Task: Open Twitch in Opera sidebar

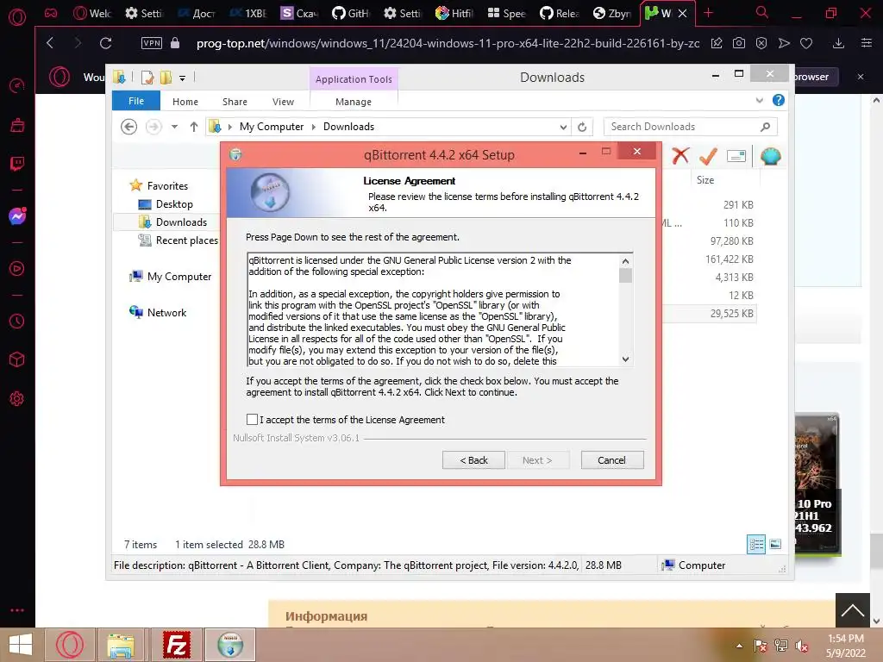Action: (x=17, y=164)
